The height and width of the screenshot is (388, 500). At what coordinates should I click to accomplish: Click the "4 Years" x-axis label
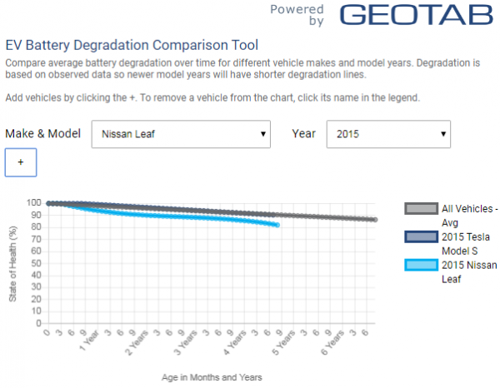pos(235,343)
